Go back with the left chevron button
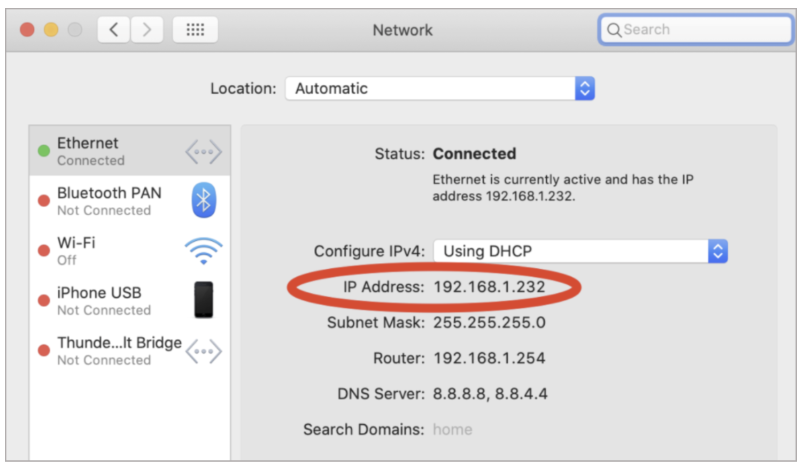The image size is (805, 467). (114, 29)
